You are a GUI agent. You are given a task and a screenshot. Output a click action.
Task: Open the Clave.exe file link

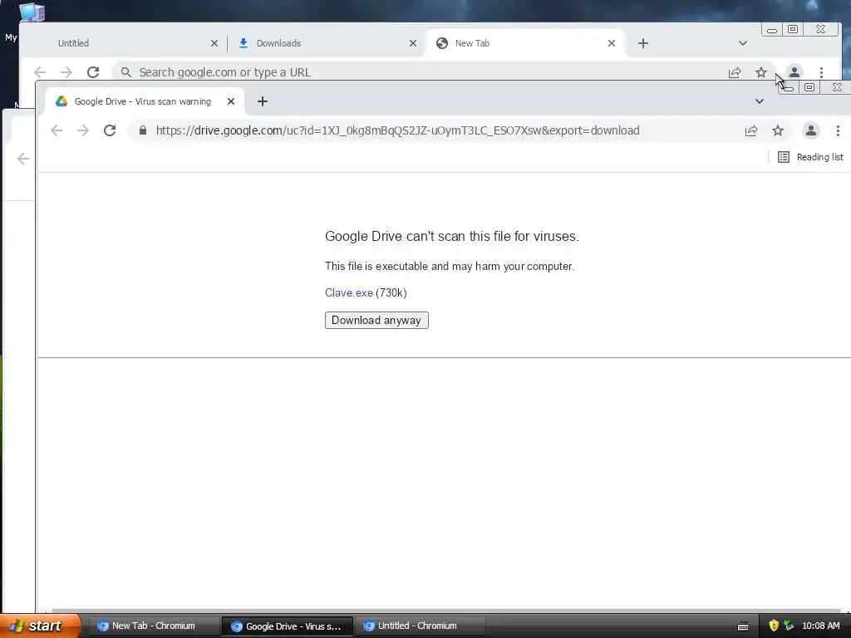(348, 293)
